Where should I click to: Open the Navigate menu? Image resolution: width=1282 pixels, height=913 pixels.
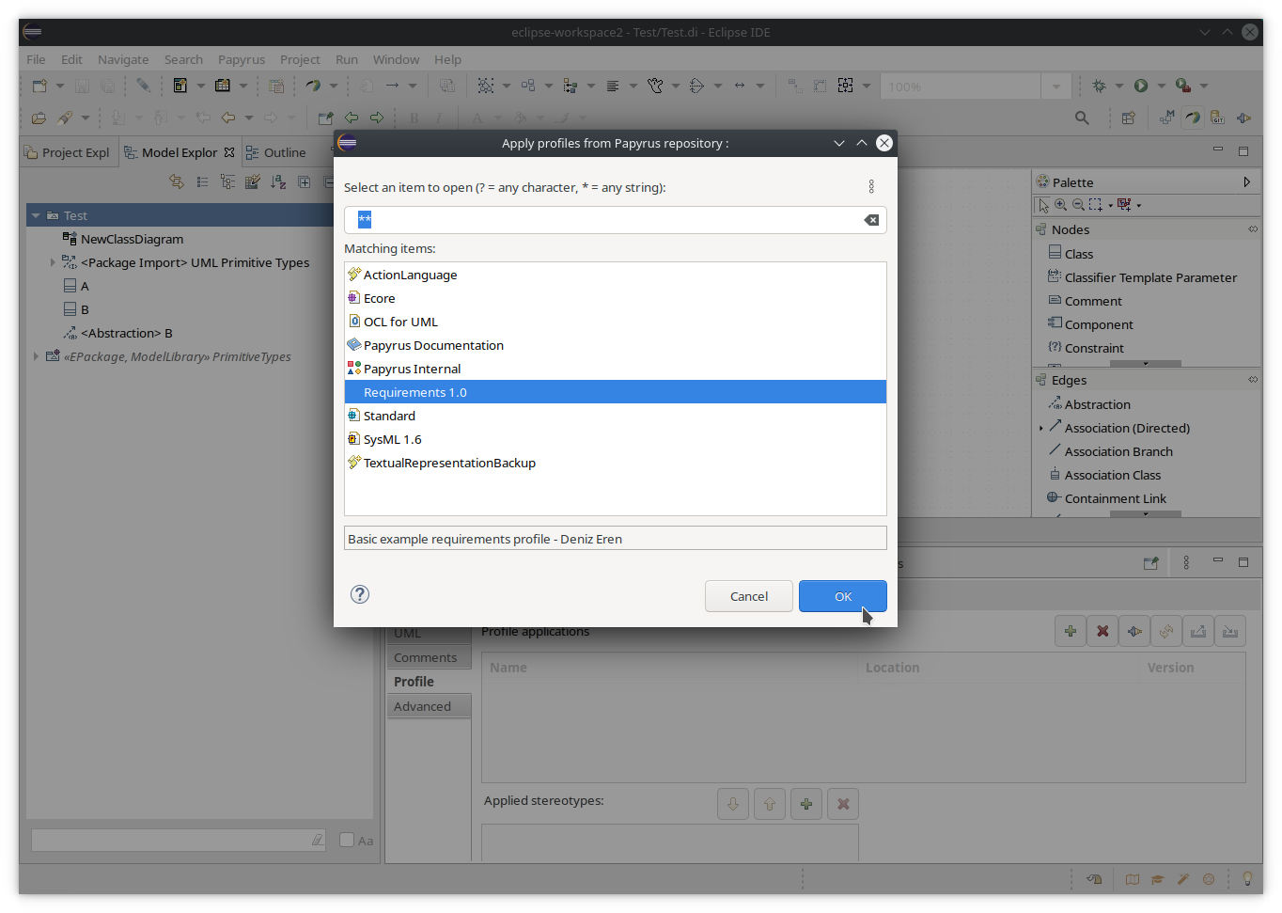click(123, 59)
